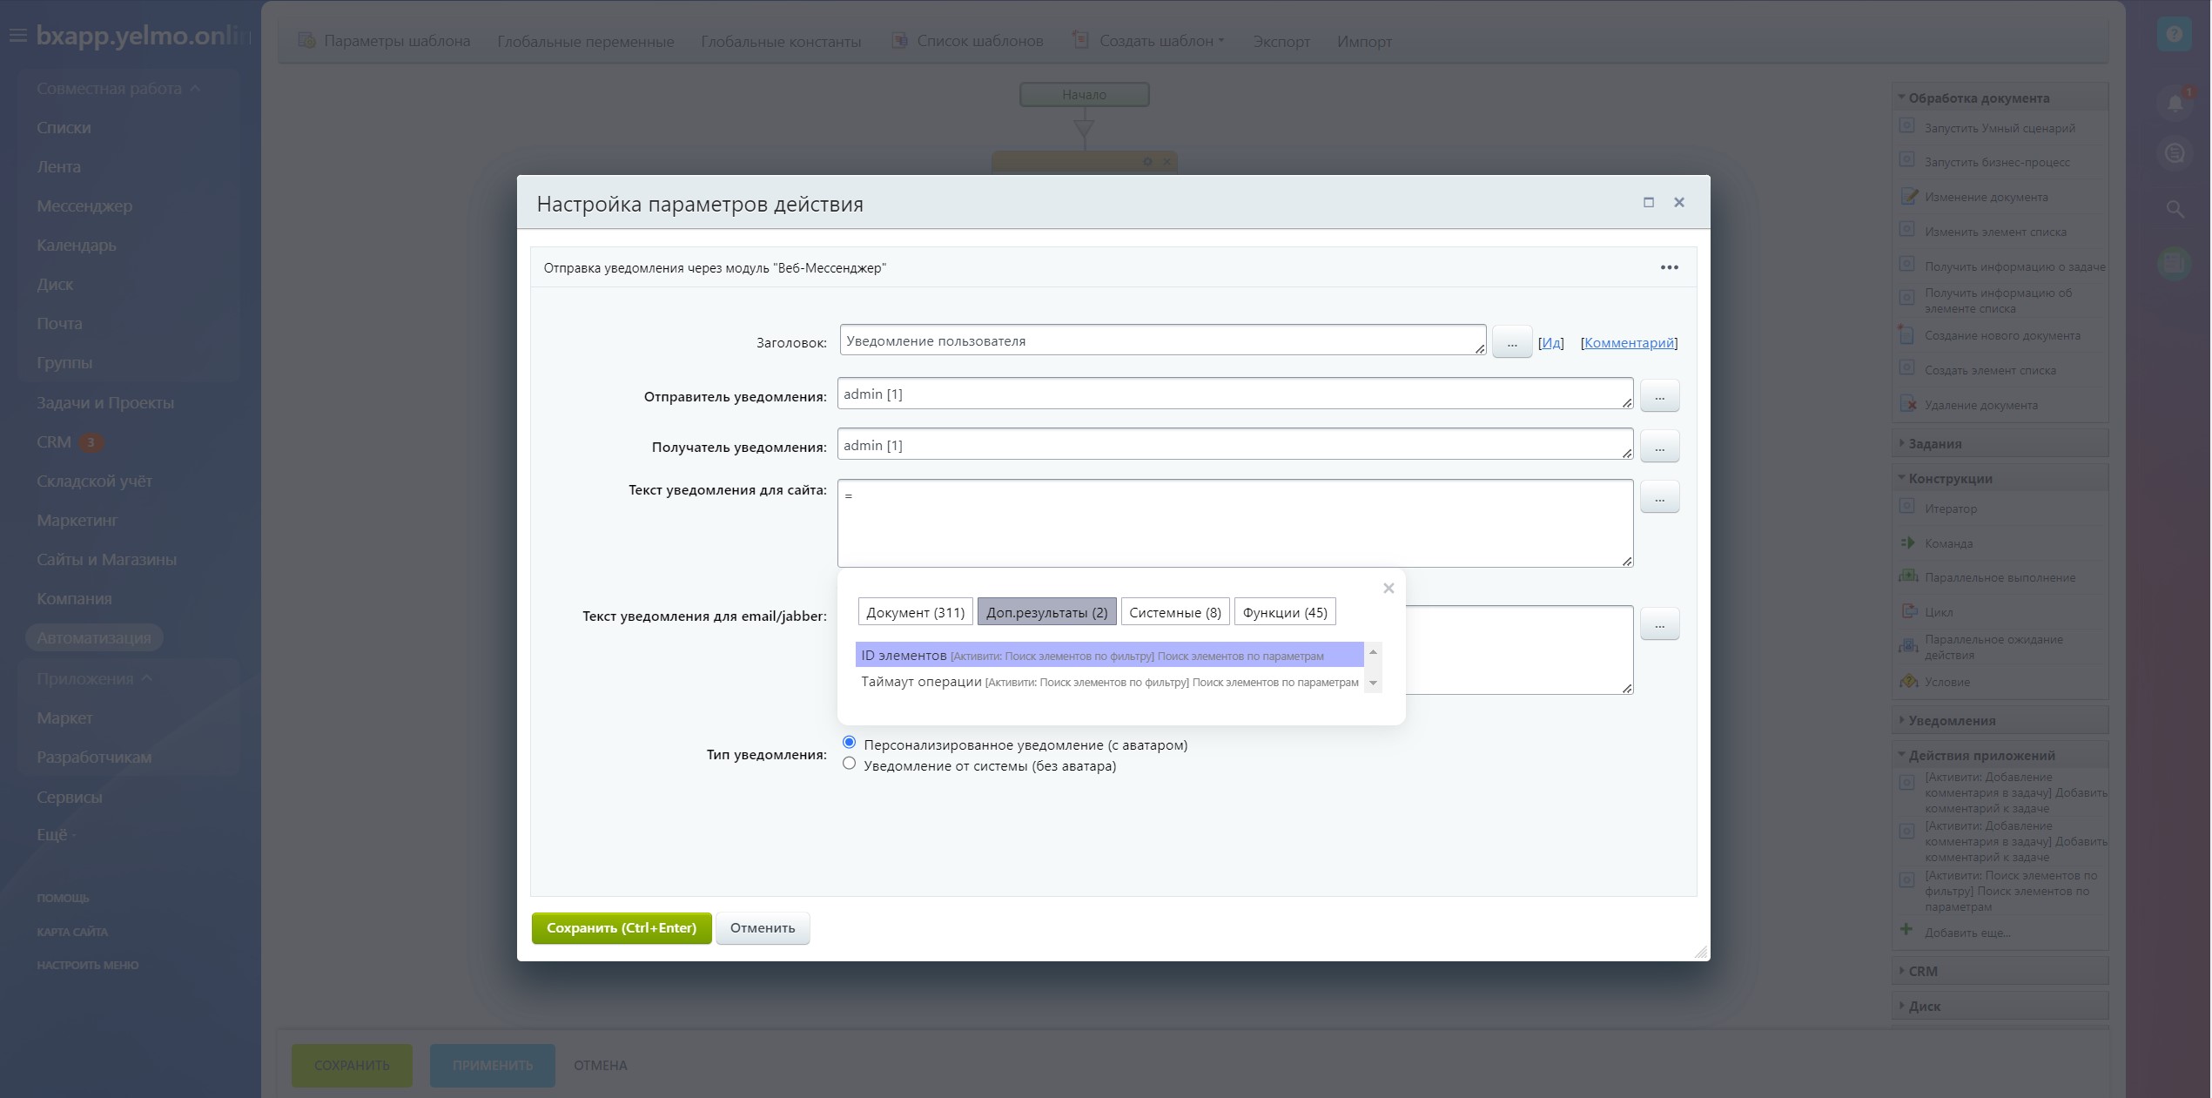Click the site notification text field
The height and width of the screenshot is (1098, 2212).
[1234, 522]
